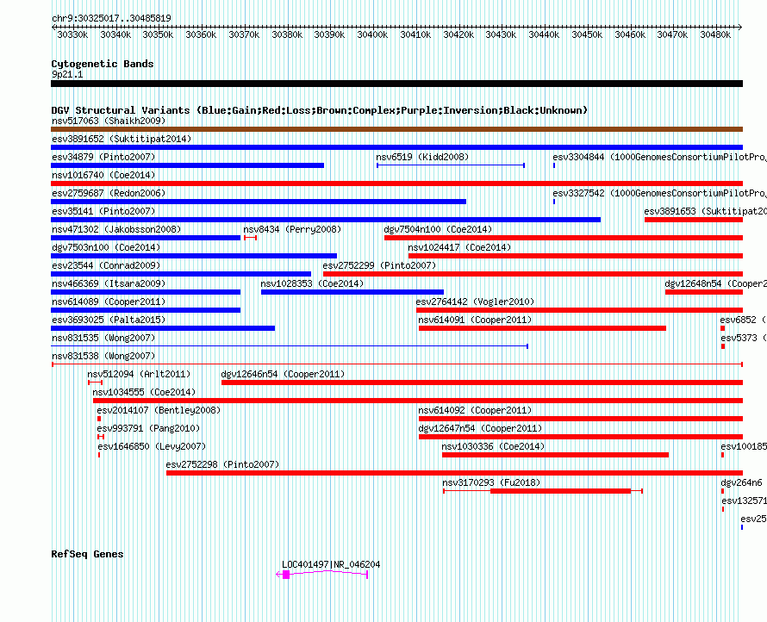
Task: Click the DGV Structural Variants track title
Action: pyautogui.click(x=320, y=110)
